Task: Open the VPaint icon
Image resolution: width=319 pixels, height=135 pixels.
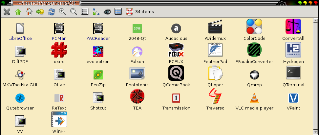Action: (293, 98)
